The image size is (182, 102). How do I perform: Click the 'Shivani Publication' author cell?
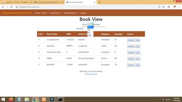86,58
